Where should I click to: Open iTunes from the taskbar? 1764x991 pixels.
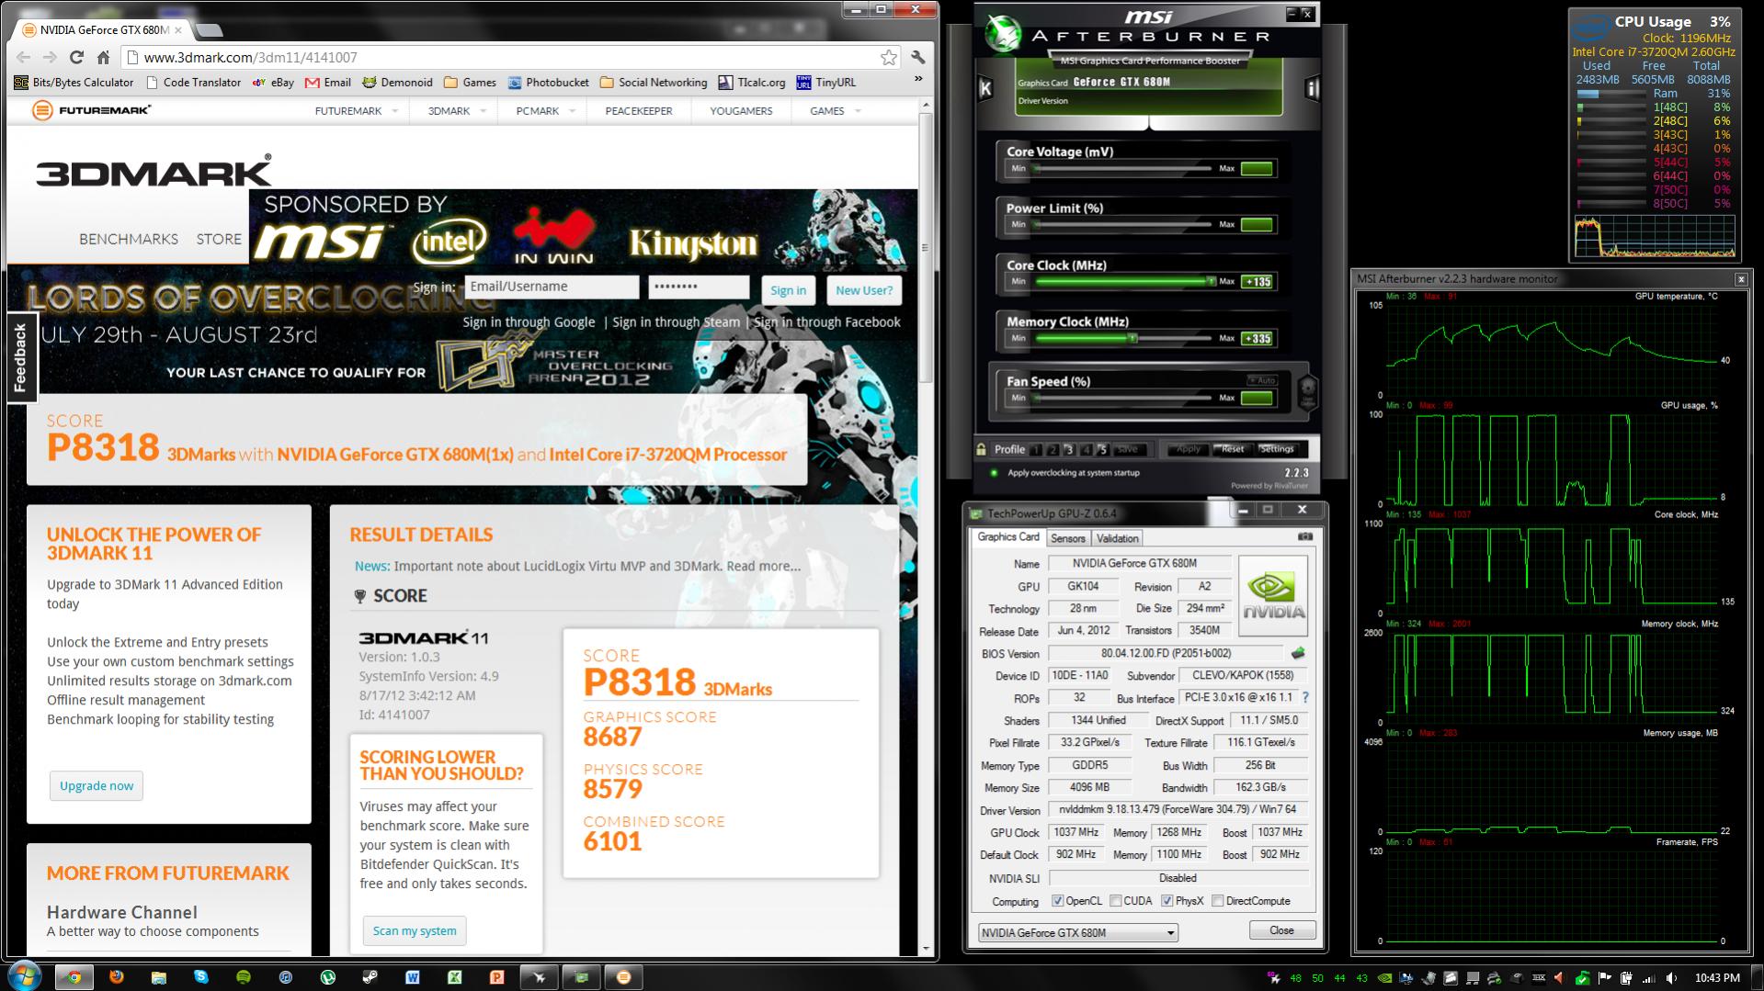285,977
